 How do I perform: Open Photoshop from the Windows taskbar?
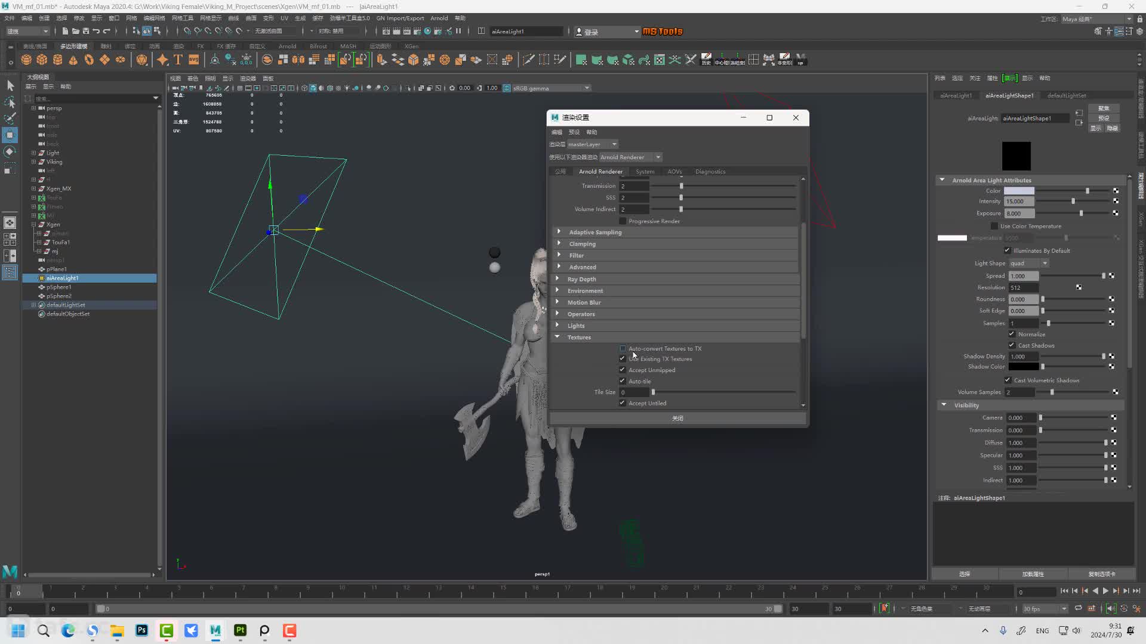click(x=141, y=631)
